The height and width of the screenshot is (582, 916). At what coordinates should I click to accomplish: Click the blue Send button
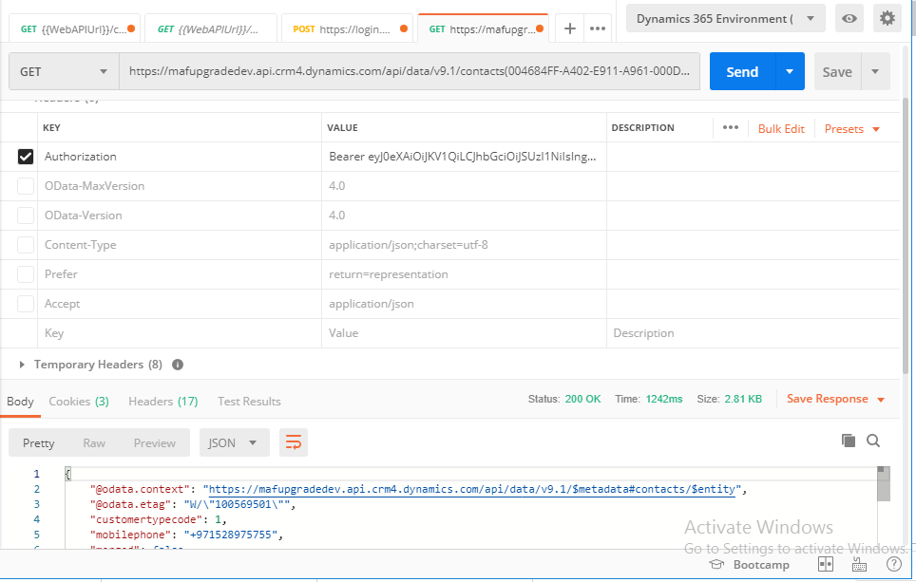(x=741, y=72)
